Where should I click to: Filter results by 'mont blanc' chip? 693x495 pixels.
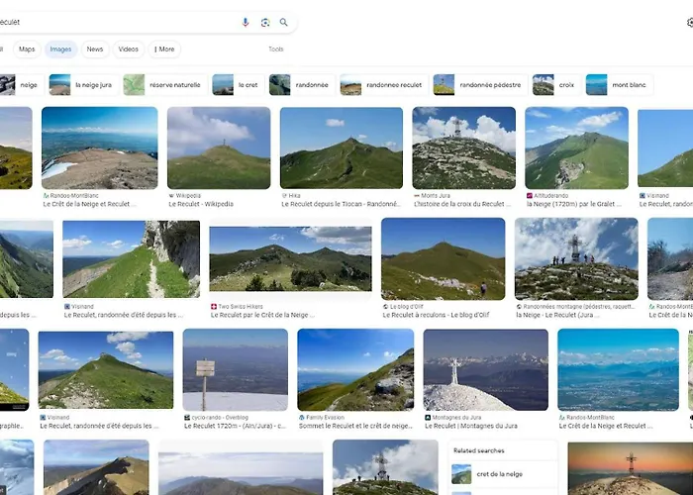coord(619,85)
